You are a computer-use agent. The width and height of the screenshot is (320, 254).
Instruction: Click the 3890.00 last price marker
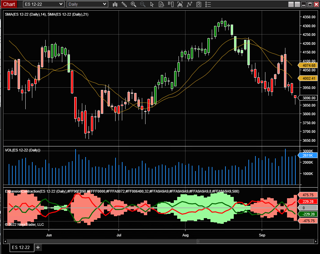(308, 98)
